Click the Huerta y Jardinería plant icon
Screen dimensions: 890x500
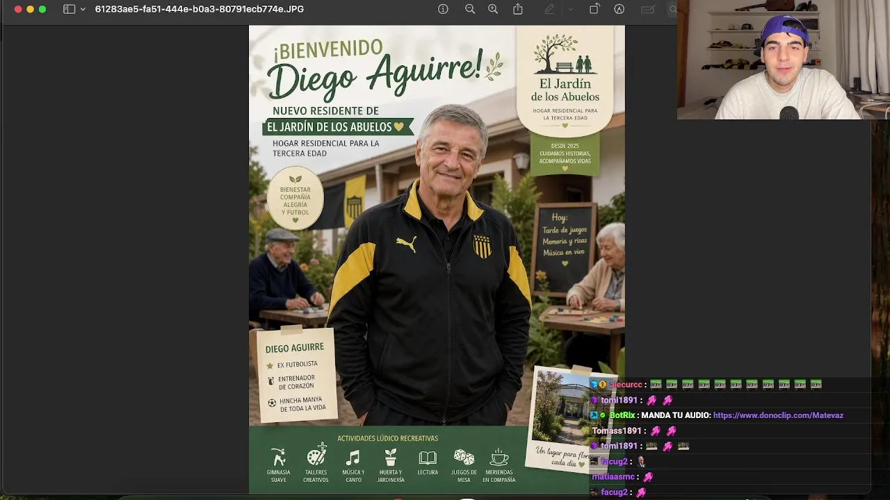click(x=391, y=457)
